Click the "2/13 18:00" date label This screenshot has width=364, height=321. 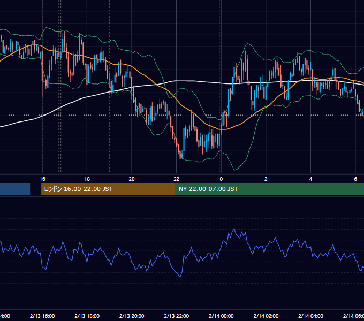[87, 316]
